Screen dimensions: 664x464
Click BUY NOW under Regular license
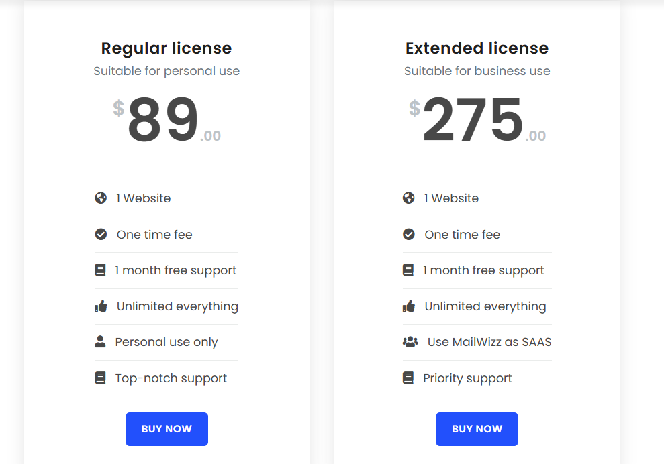tap(167, 428)
